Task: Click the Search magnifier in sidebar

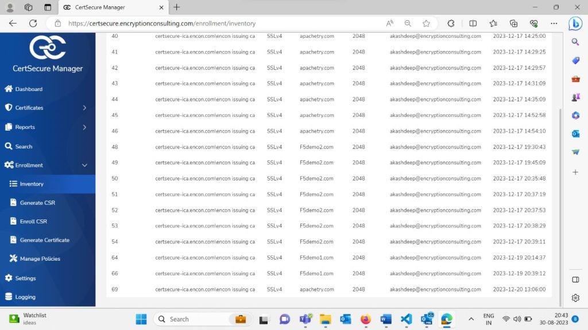Action: tap(9, 147)
